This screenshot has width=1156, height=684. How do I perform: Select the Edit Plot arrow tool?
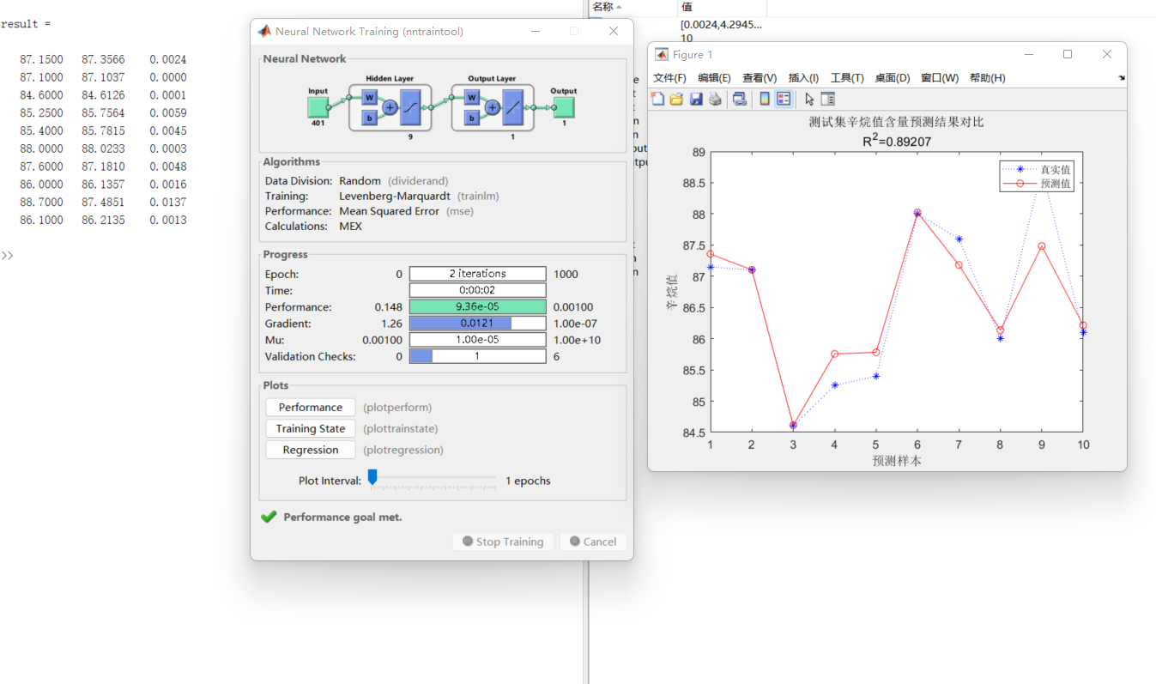tap(809, 99)
